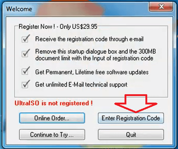
Task: Toggle the remove startup dialogue box checkbox
Action: [25, 54]
